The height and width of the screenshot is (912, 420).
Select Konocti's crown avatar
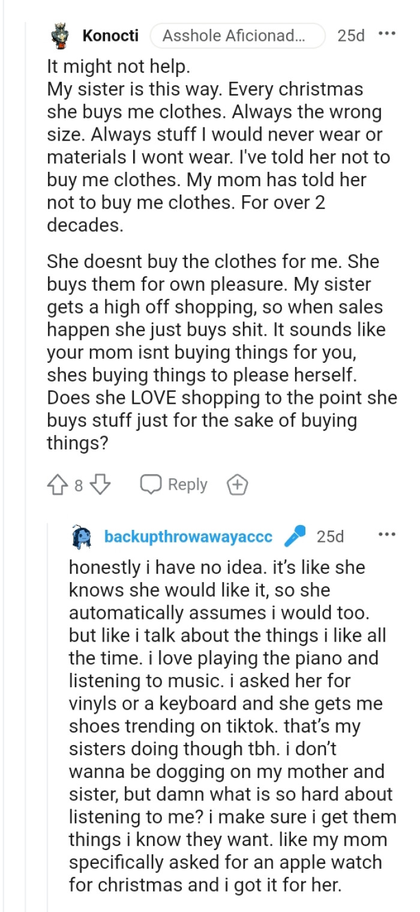[x=59, y=35]
